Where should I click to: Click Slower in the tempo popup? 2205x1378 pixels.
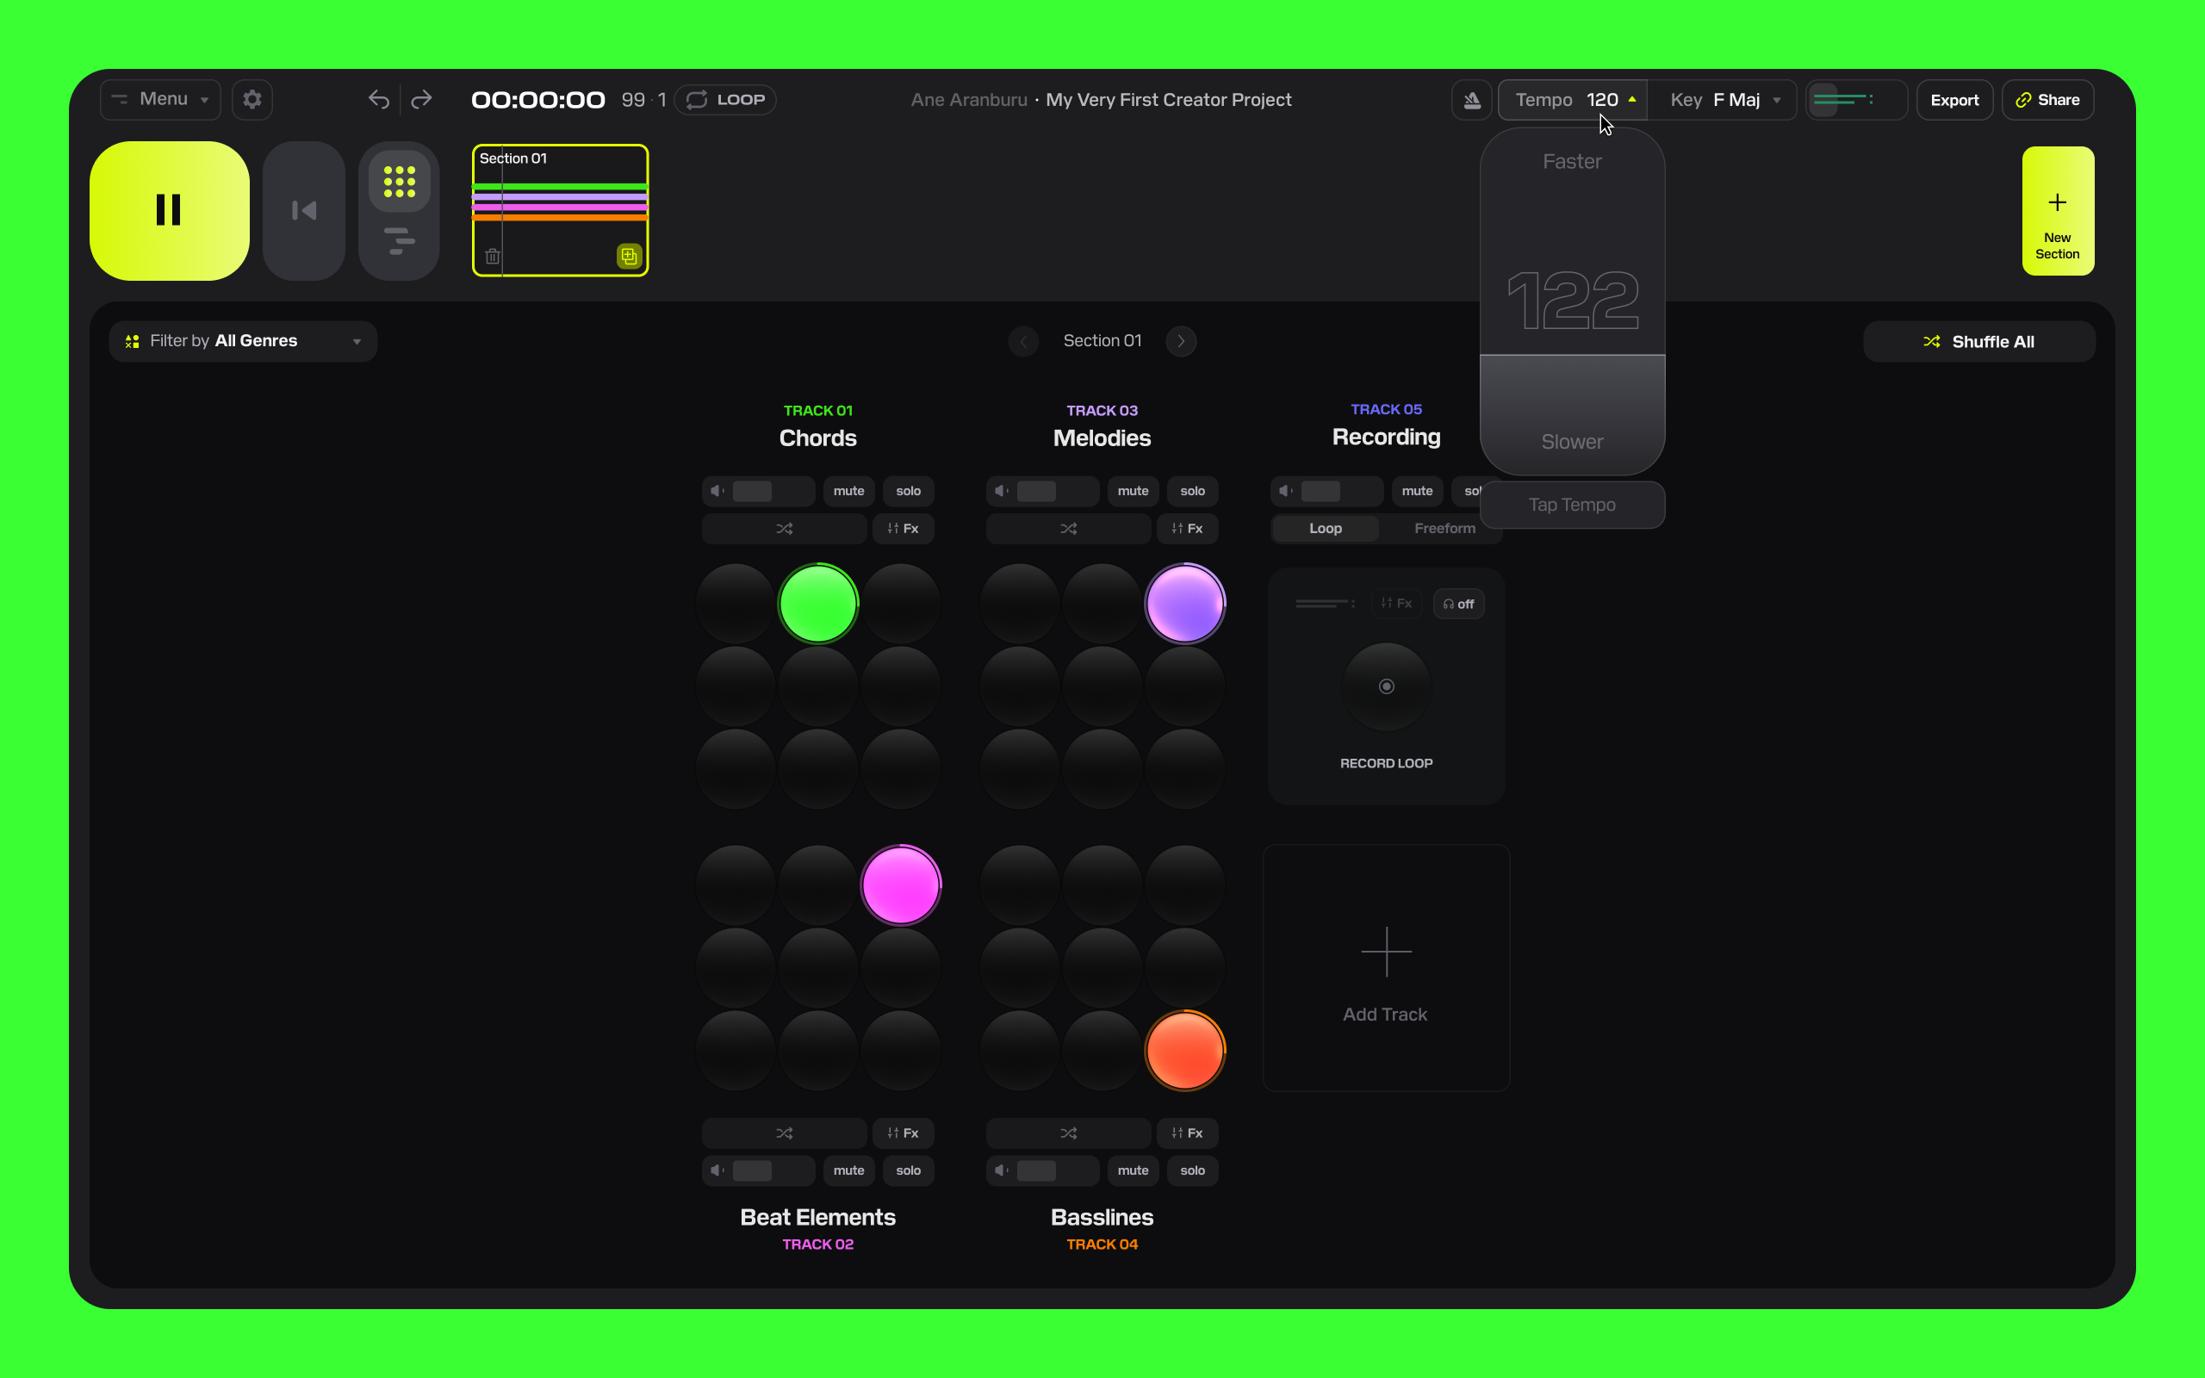click(x=1572, y=442)
